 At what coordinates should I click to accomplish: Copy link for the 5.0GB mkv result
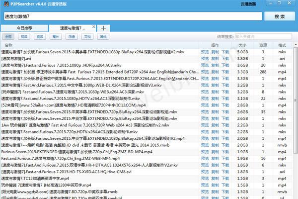215,52
